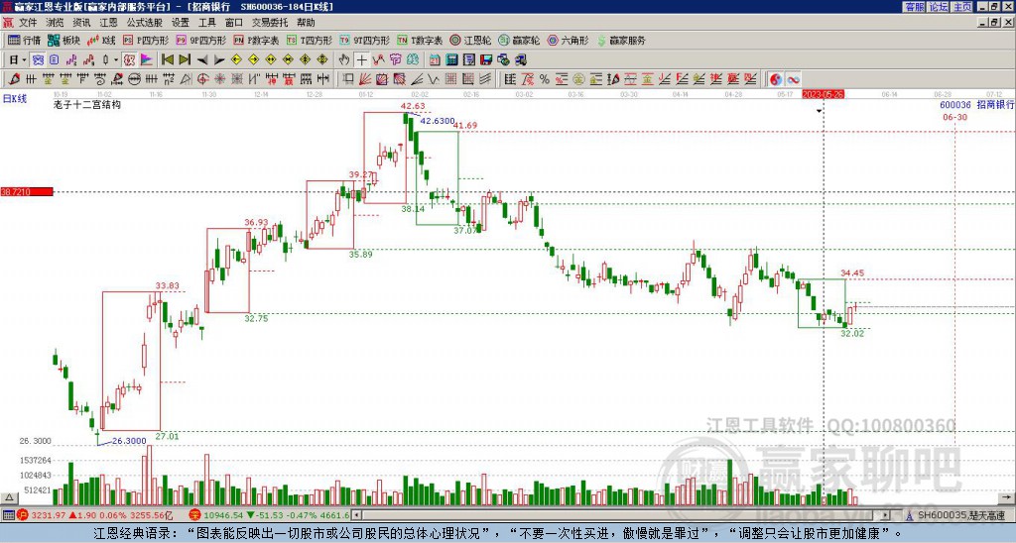This screenshot has width=1016, height=543.
Task: Click the 日K线 label at chart top-left
Action: point(14,99)
